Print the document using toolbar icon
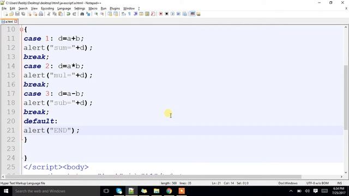This screenshot has height=196, width=349. coord(41,14)
